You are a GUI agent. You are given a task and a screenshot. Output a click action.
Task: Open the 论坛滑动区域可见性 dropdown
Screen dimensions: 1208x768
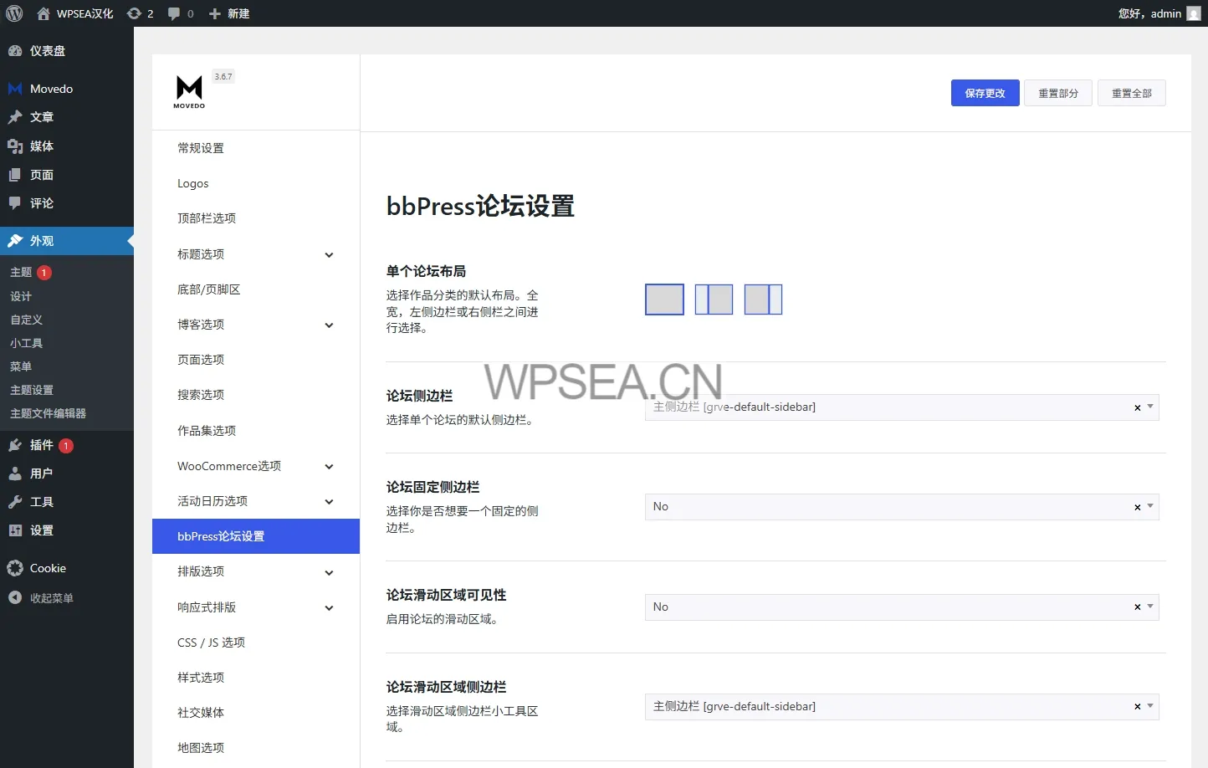click(x=900, y=607)
